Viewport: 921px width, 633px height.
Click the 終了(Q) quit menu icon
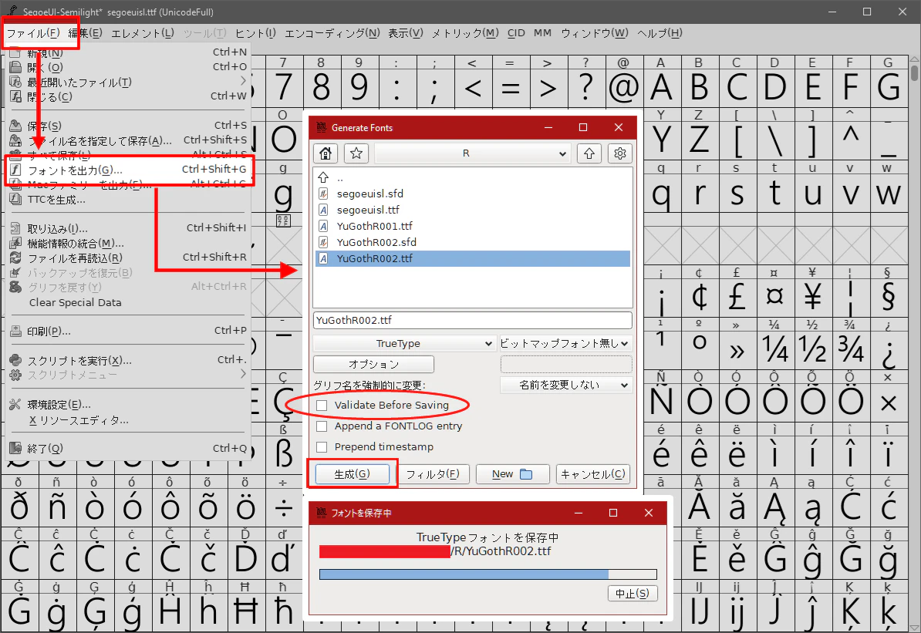[16, 448]
